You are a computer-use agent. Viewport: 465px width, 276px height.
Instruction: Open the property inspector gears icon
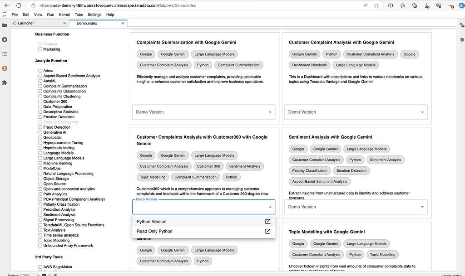coord(462,25)
